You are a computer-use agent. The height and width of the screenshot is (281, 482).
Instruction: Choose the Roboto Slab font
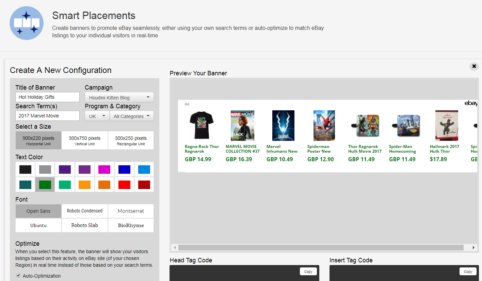point(85,225)
